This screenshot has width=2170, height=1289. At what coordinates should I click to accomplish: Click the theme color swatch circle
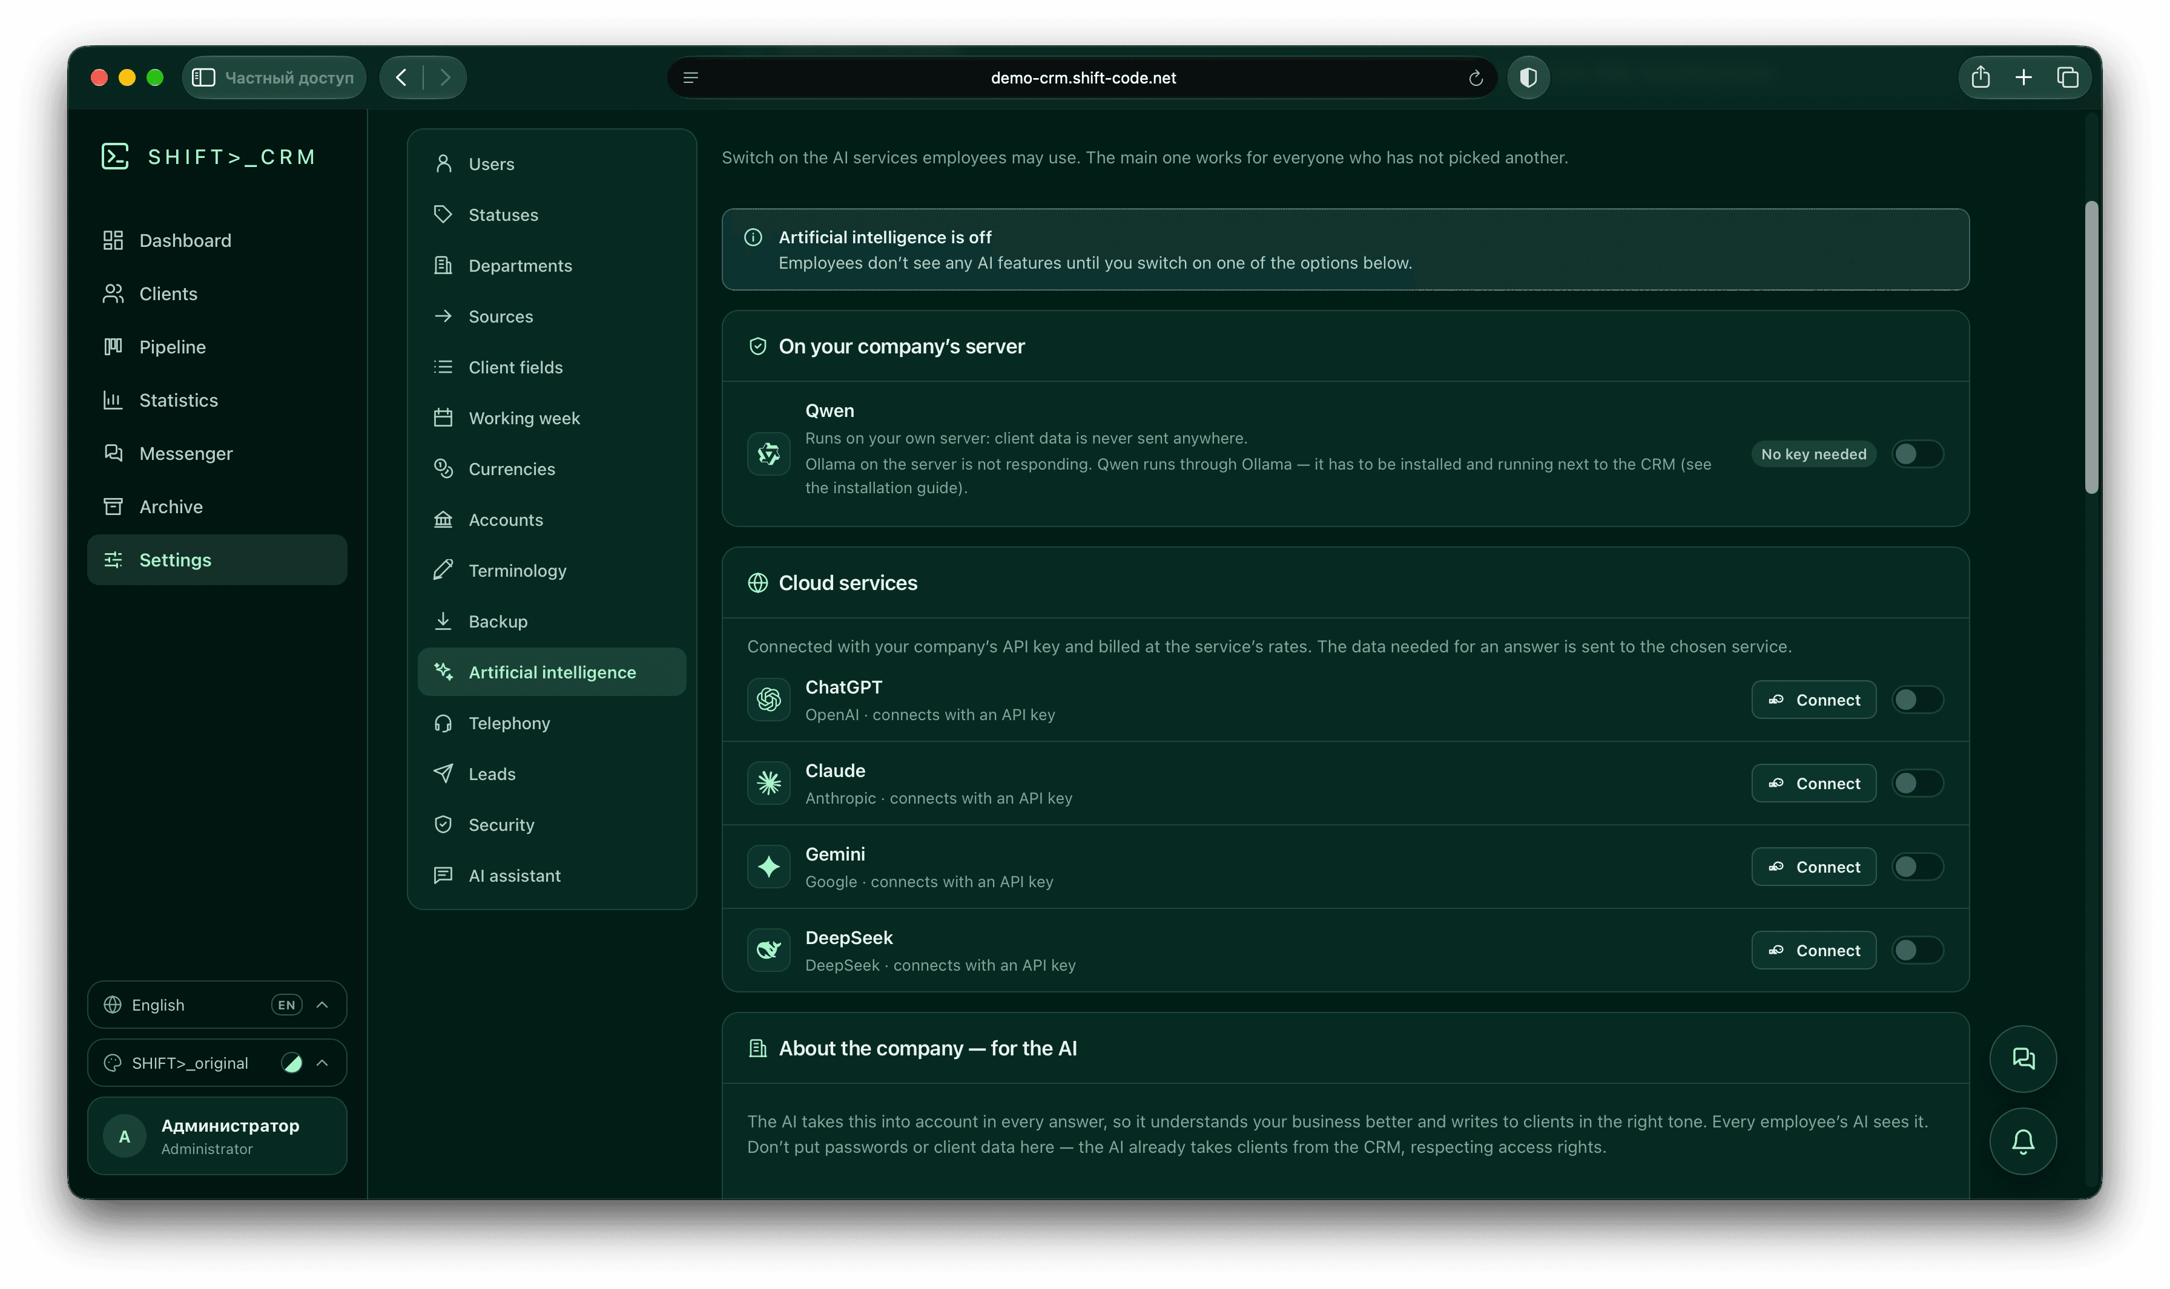pos(292,1062)
